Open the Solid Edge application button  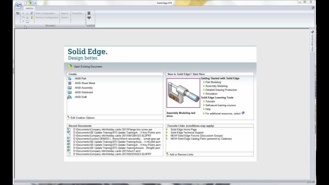pyautogui.click(x=18, y=5)
